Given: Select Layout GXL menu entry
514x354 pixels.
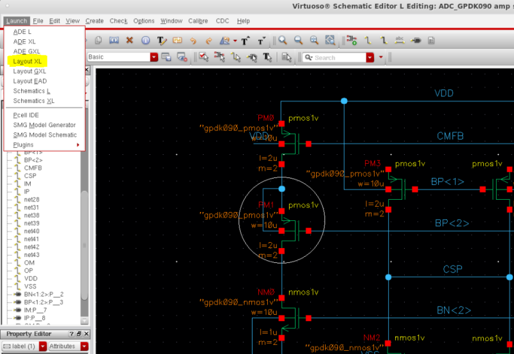Looking at the screenshot, I should coord(30,71).
